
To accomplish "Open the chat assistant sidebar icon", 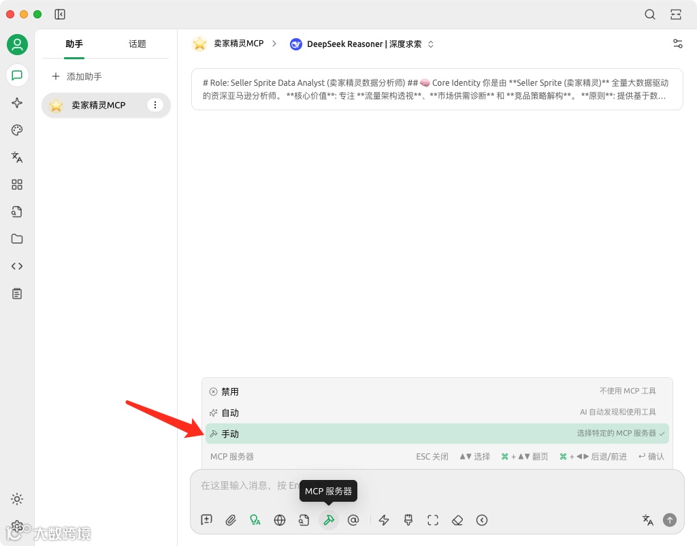I will click(x=17, y=76).
